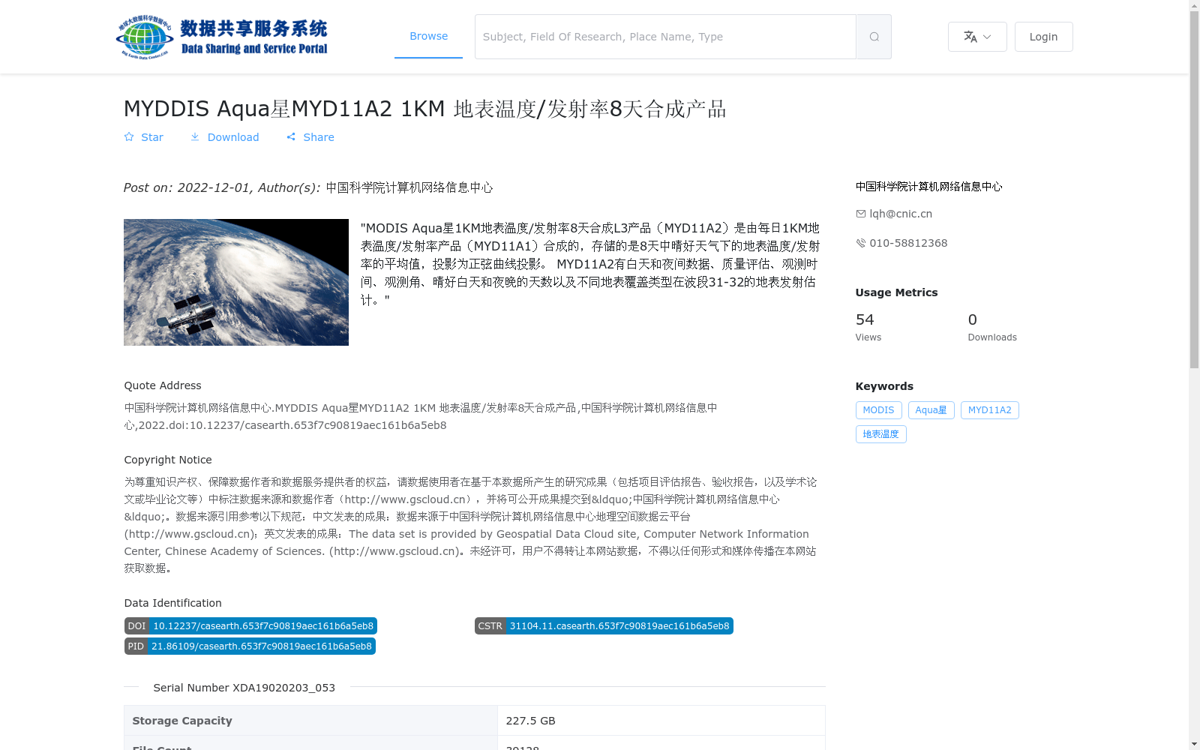Click the search magnifier icon button
Viewport: 1200px width, 750px height.
pos(874,37)
